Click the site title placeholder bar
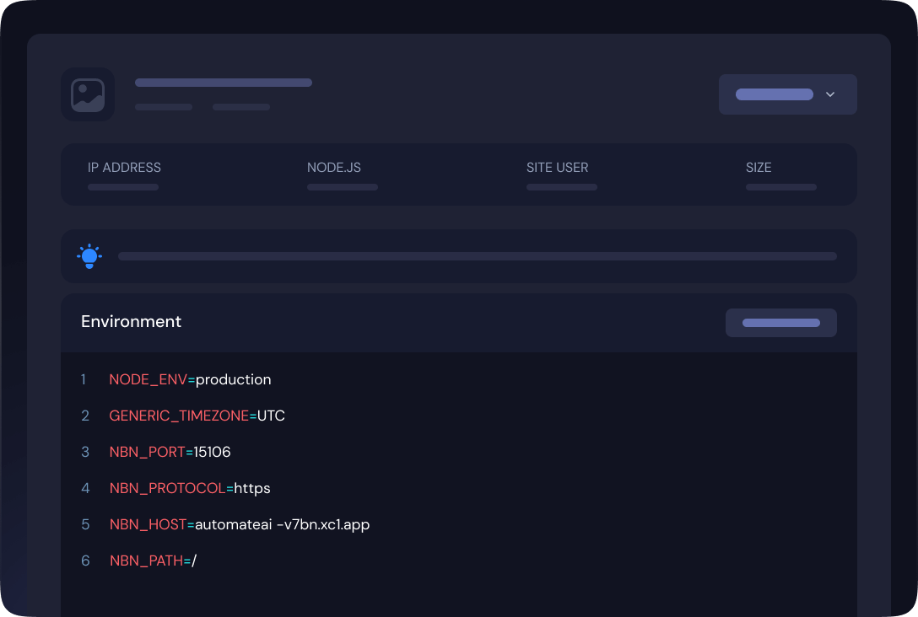Screen dimensions: 918x617 click(224, 83)
